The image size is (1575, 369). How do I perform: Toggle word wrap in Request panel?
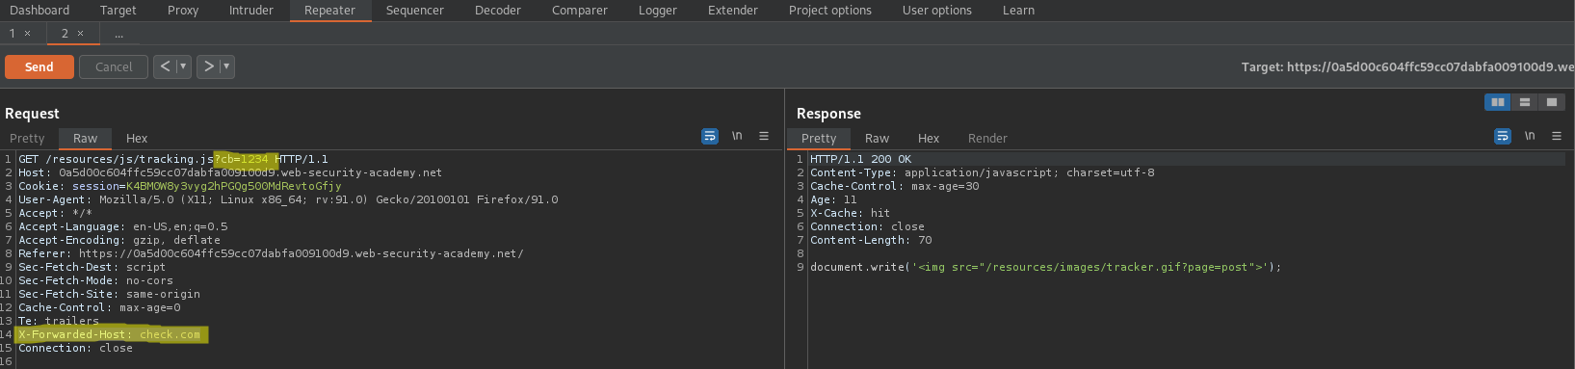coord(710,137)
